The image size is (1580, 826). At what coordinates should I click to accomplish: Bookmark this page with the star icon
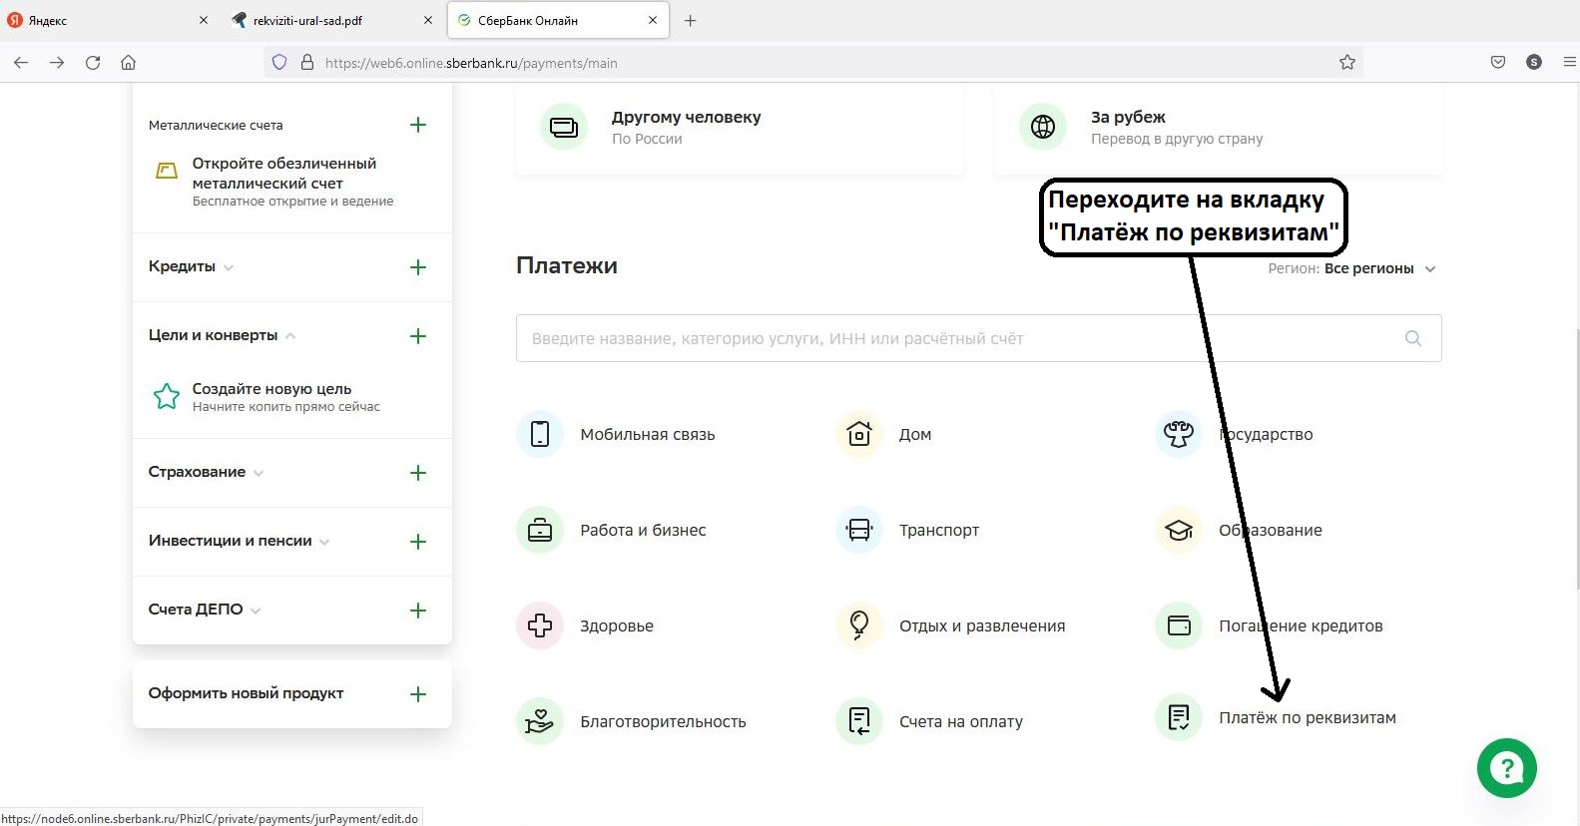pos(1347,62)
